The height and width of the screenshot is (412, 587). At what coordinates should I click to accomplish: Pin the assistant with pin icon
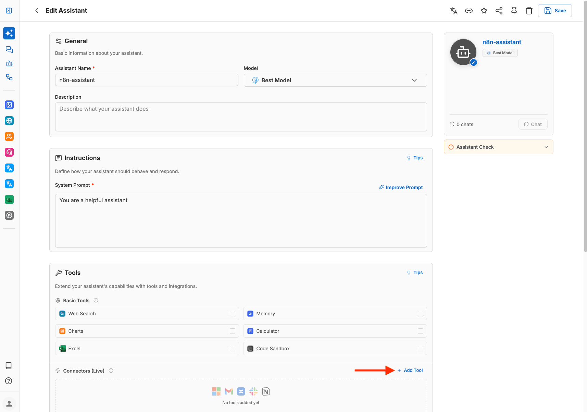point(514,11)
